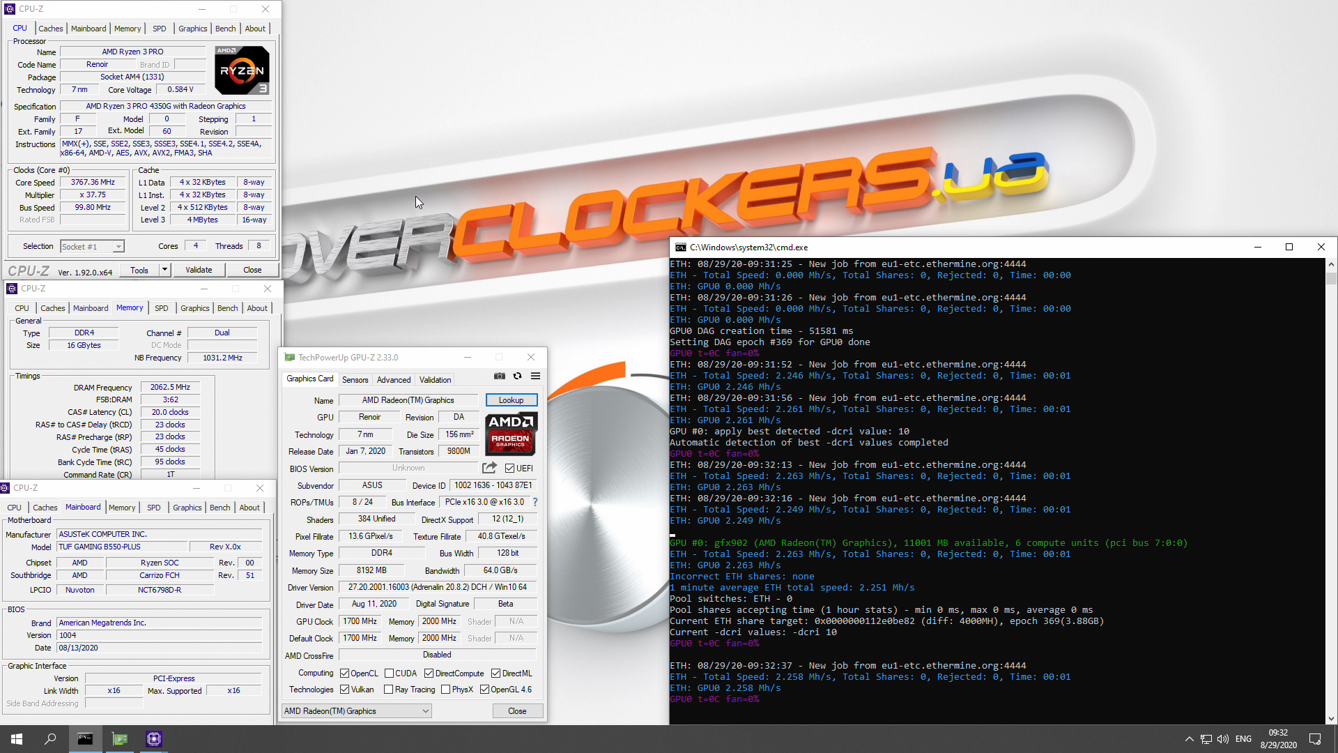The width and height of the screenshot is (1338, 753).
Task: Expand the Socket #1 selection dropdown
Action: coord(118,247)
